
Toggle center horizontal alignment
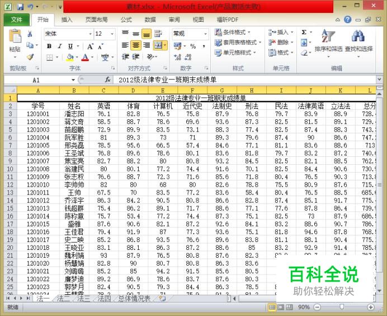point(136,45)
